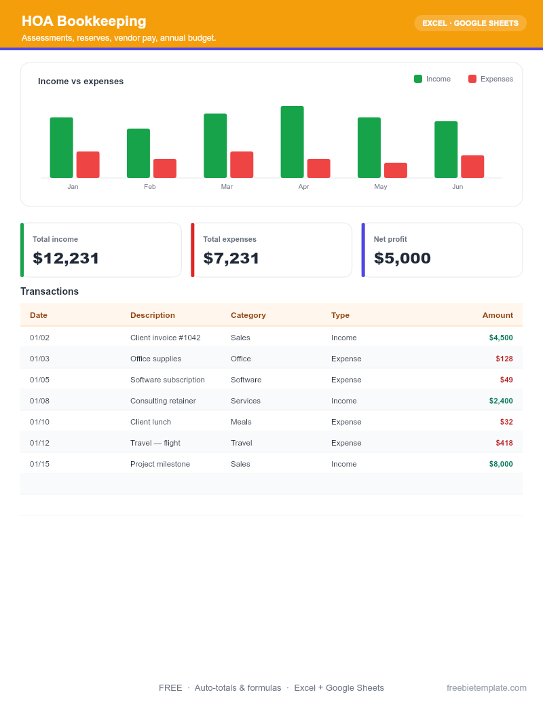Click the Mar expenses bar
This screenshot has height=703, width=543.
(242, 164)
